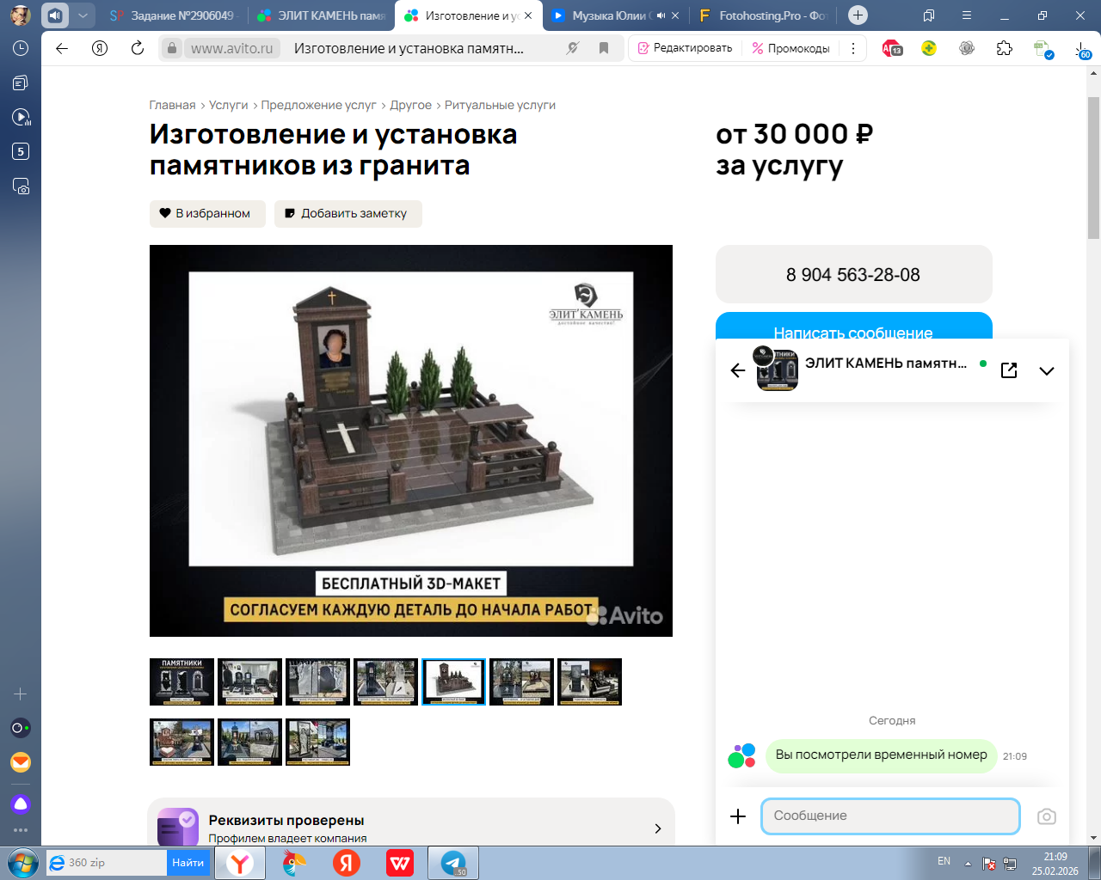Click the camera icon in chat
Image resolution: width=1101 pixels, height=880 pixels.
[1046, 816]
